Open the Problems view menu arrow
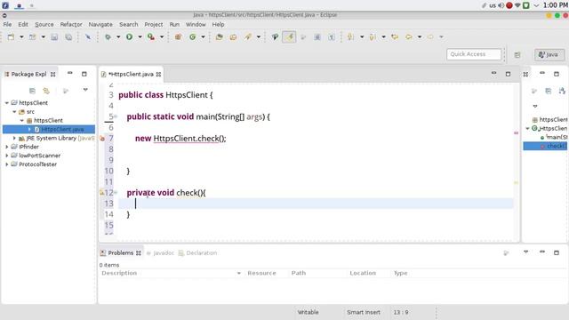569x320 pixels. point(525,252)
